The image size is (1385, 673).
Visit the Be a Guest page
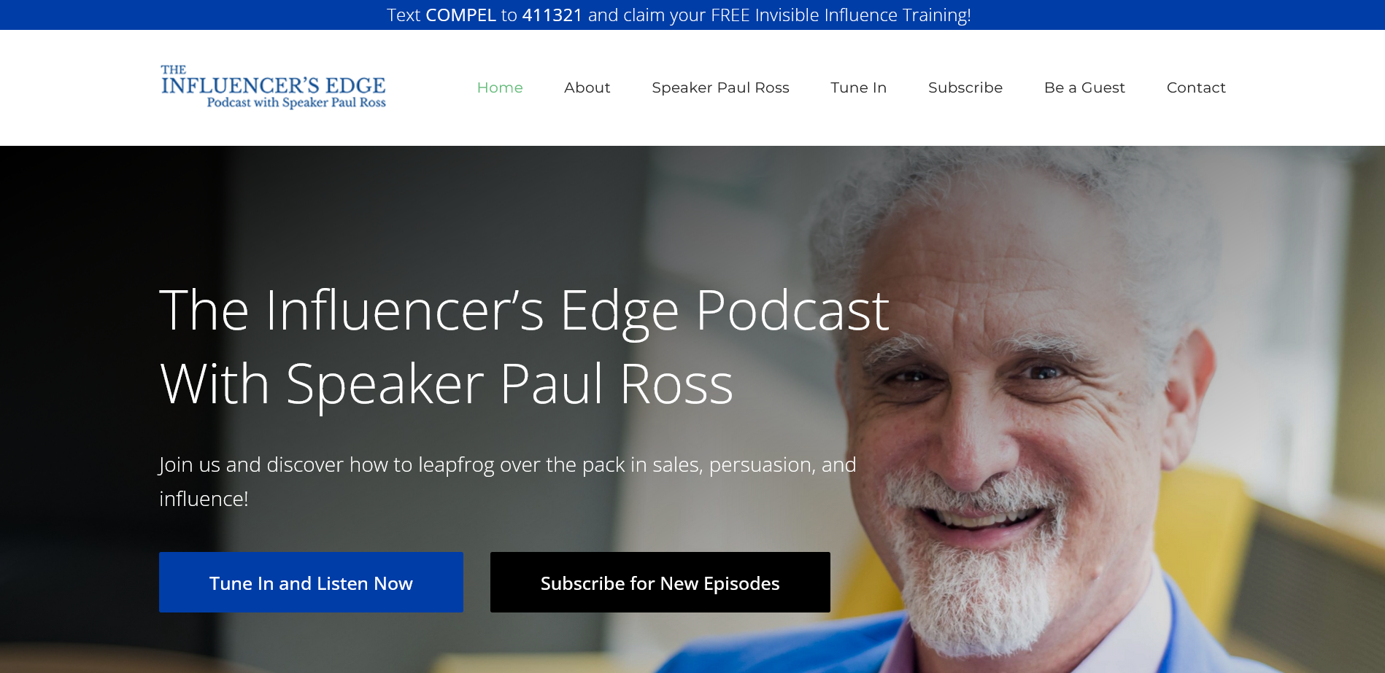click(x=1084, y=87)
